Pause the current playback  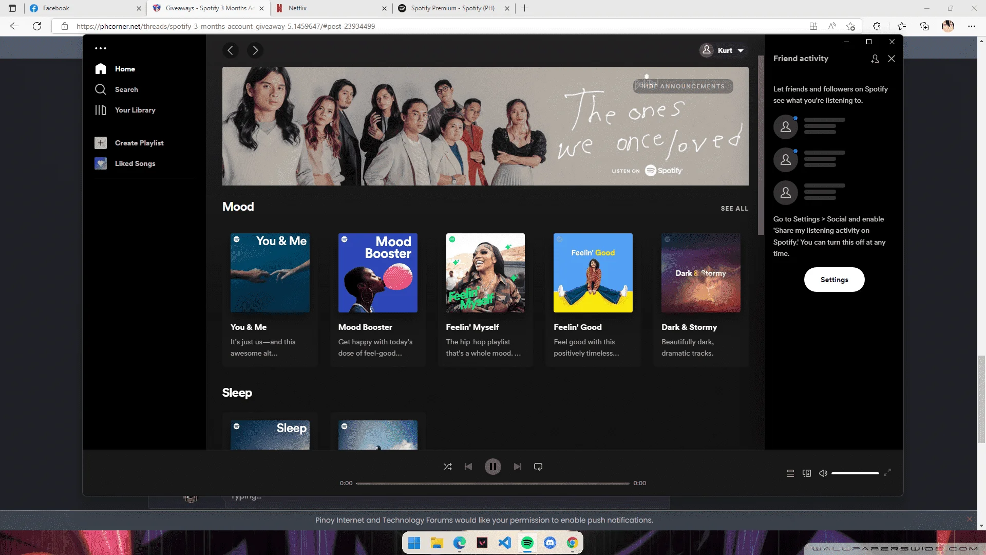point(493,467)
